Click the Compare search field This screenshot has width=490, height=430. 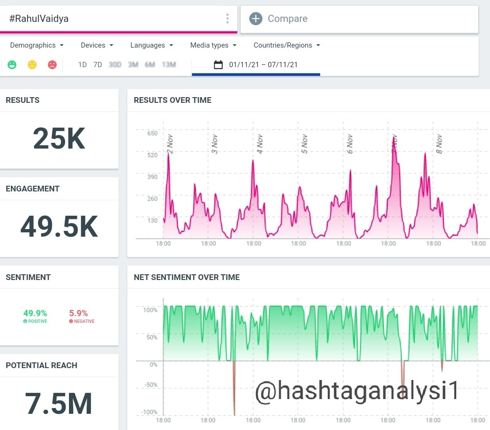[359, 19]
